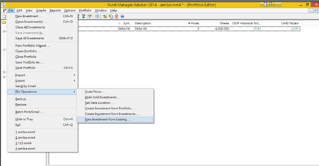The image size is (319, 166).
Task: Open the Options menu
Action: click(70, 10)
